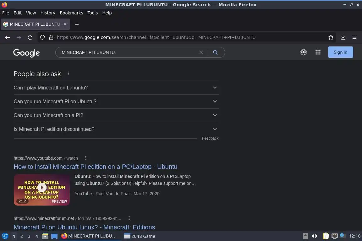Open clipboard manager tray icon
This screenshot has width=362, height=241.
tap(326, 236)
